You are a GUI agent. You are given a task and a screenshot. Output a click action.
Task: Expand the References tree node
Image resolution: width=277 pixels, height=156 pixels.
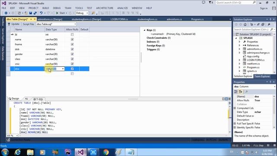pyautogui.click(x=239, y=45)
